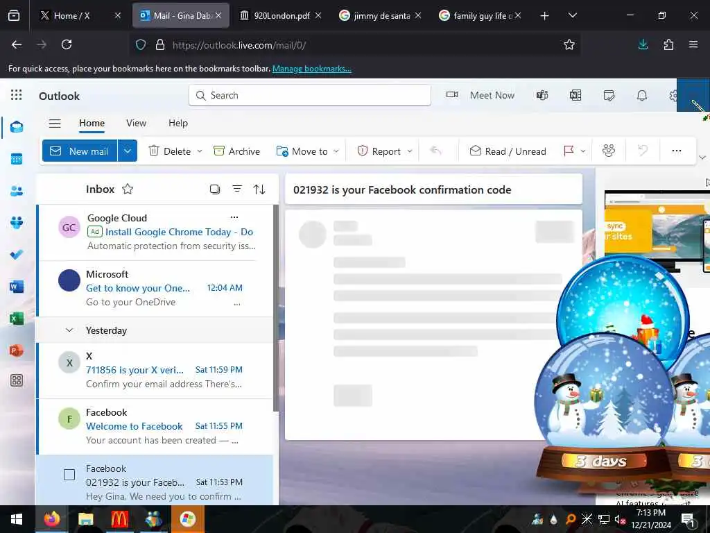Open the Groups ribbon icon
Image resolution: width=710 pixels, height=533 pixels.
tap(609, 151)
